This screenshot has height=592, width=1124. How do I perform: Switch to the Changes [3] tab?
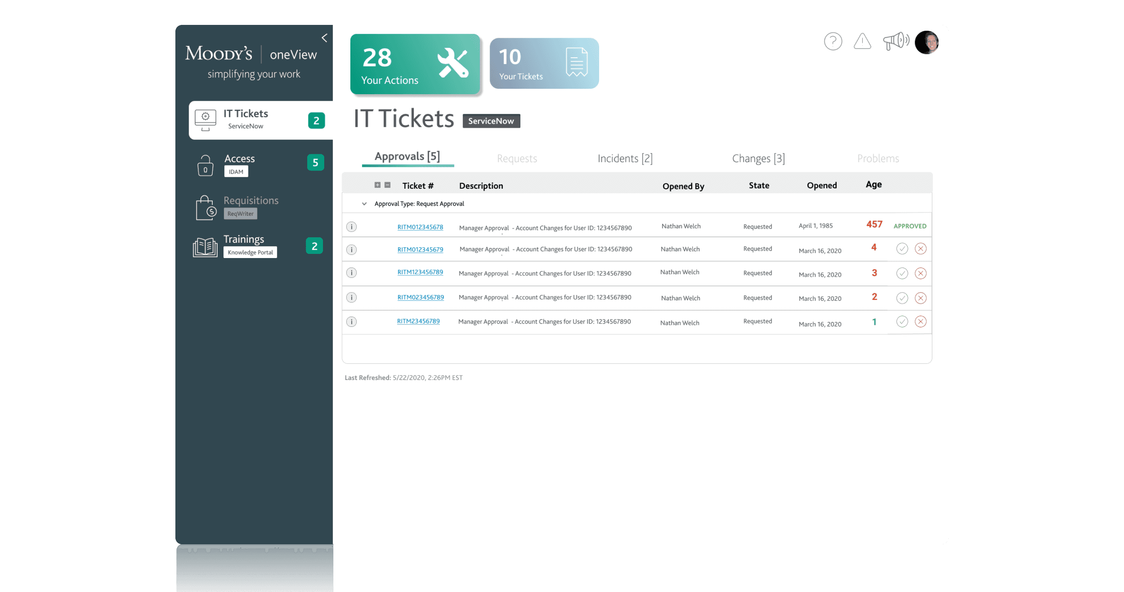[x=758, y=158]
